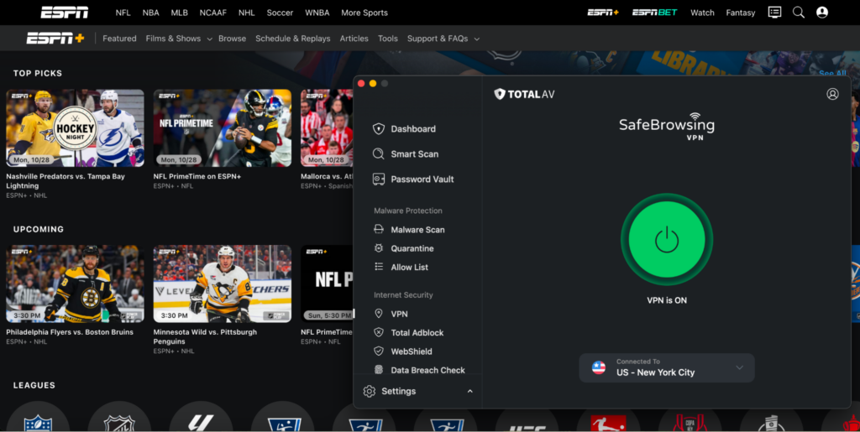This screenshot has width=860, height=432.
Task: Expand Support & FAQs dropdown menu
Action: click(x=443, y=39)
